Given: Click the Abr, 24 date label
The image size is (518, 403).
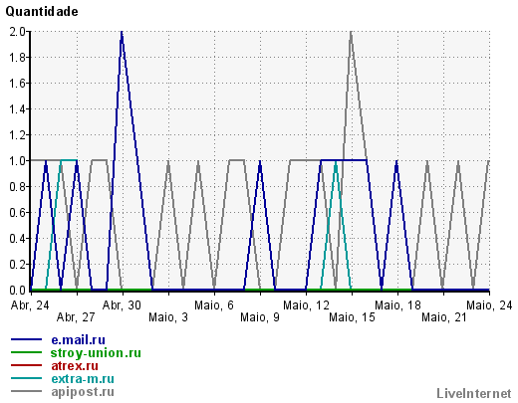Looking at the screenshot, I should (x=30, y=305).
